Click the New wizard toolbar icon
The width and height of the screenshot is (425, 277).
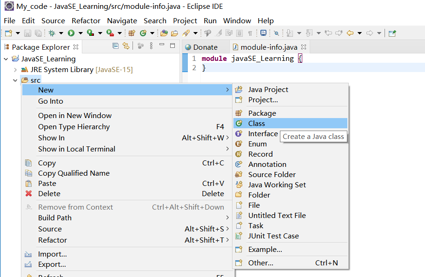point(9,33)
